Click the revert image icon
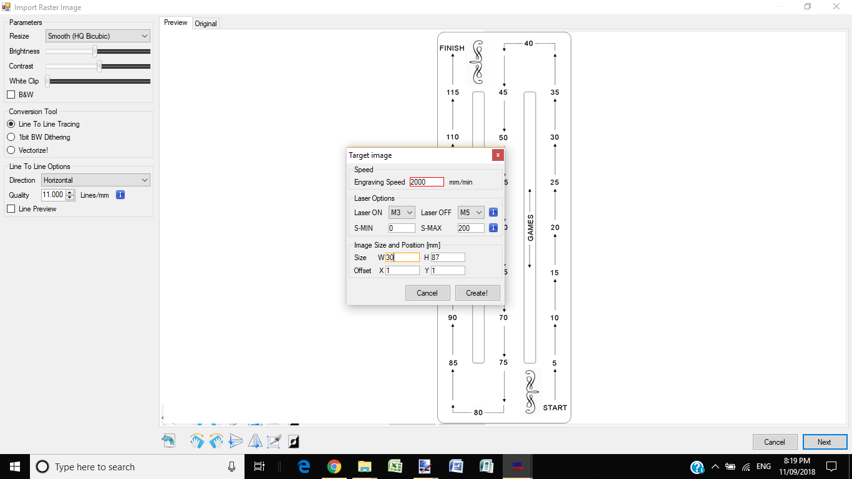This screenshot has width=852, height=479. point(168,441)
